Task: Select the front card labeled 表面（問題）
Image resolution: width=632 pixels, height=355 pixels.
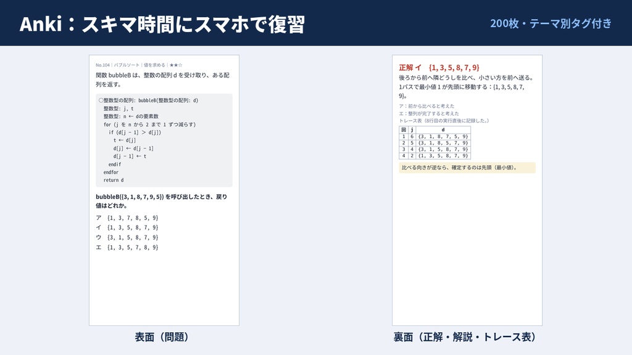Action: 164,190
